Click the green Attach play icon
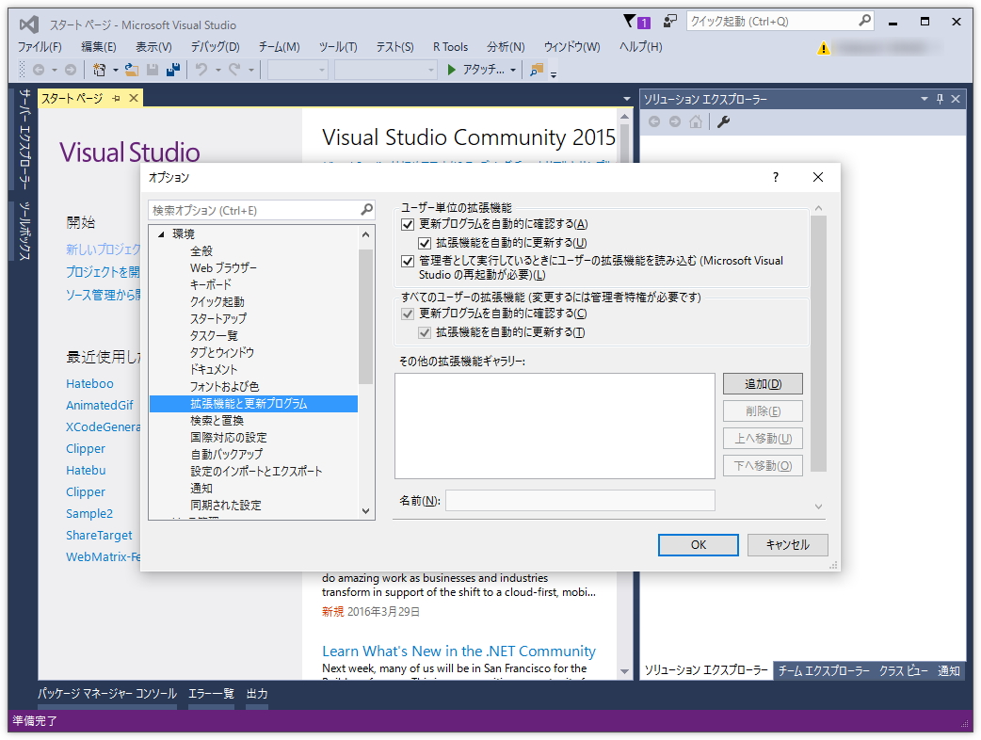Image resolution: width=981 pixels, height=740 pixels. 451,70
